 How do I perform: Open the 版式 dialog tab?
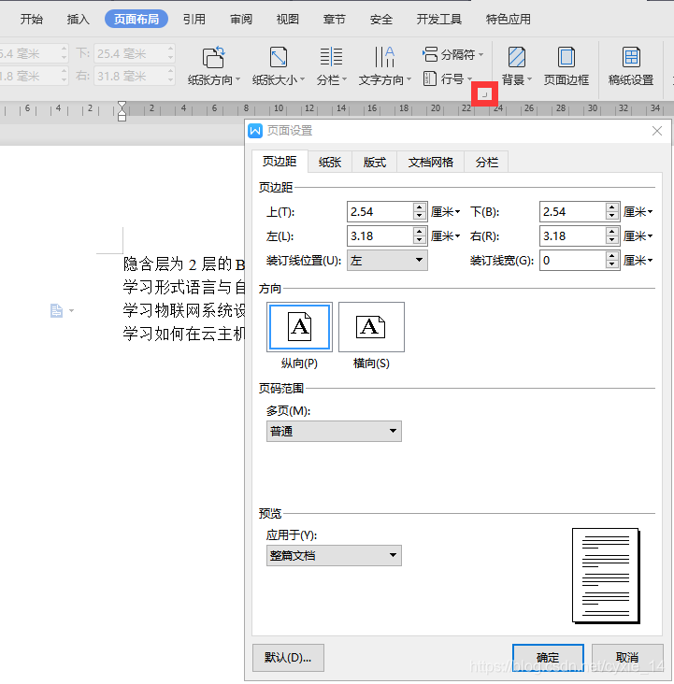pyautogui.click(x=375, y=163)
